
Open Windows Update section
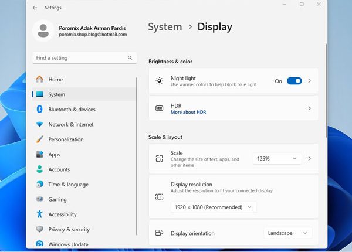[84, 244]
